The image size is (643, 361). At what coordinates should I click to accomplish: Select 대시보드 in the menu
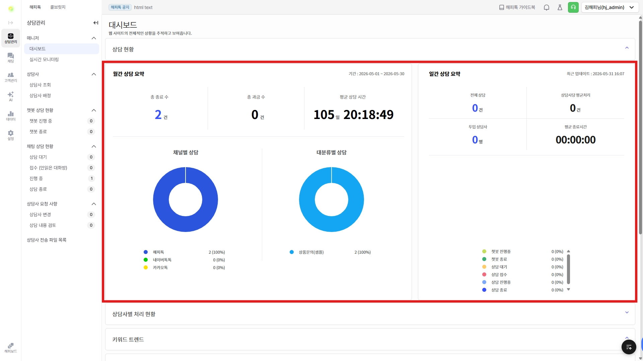pyautogui.click(x=62, y=49)
